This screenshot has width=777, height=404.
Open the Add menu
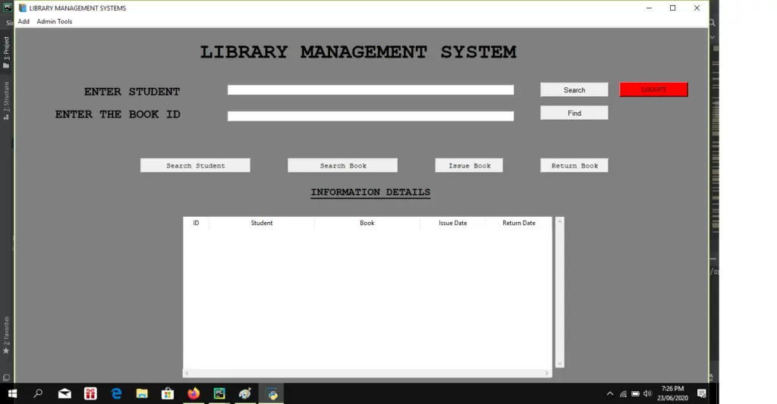point(24,21)
